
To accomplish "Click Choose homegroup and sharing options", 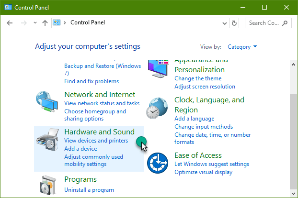I will click(x=95, y=115).
